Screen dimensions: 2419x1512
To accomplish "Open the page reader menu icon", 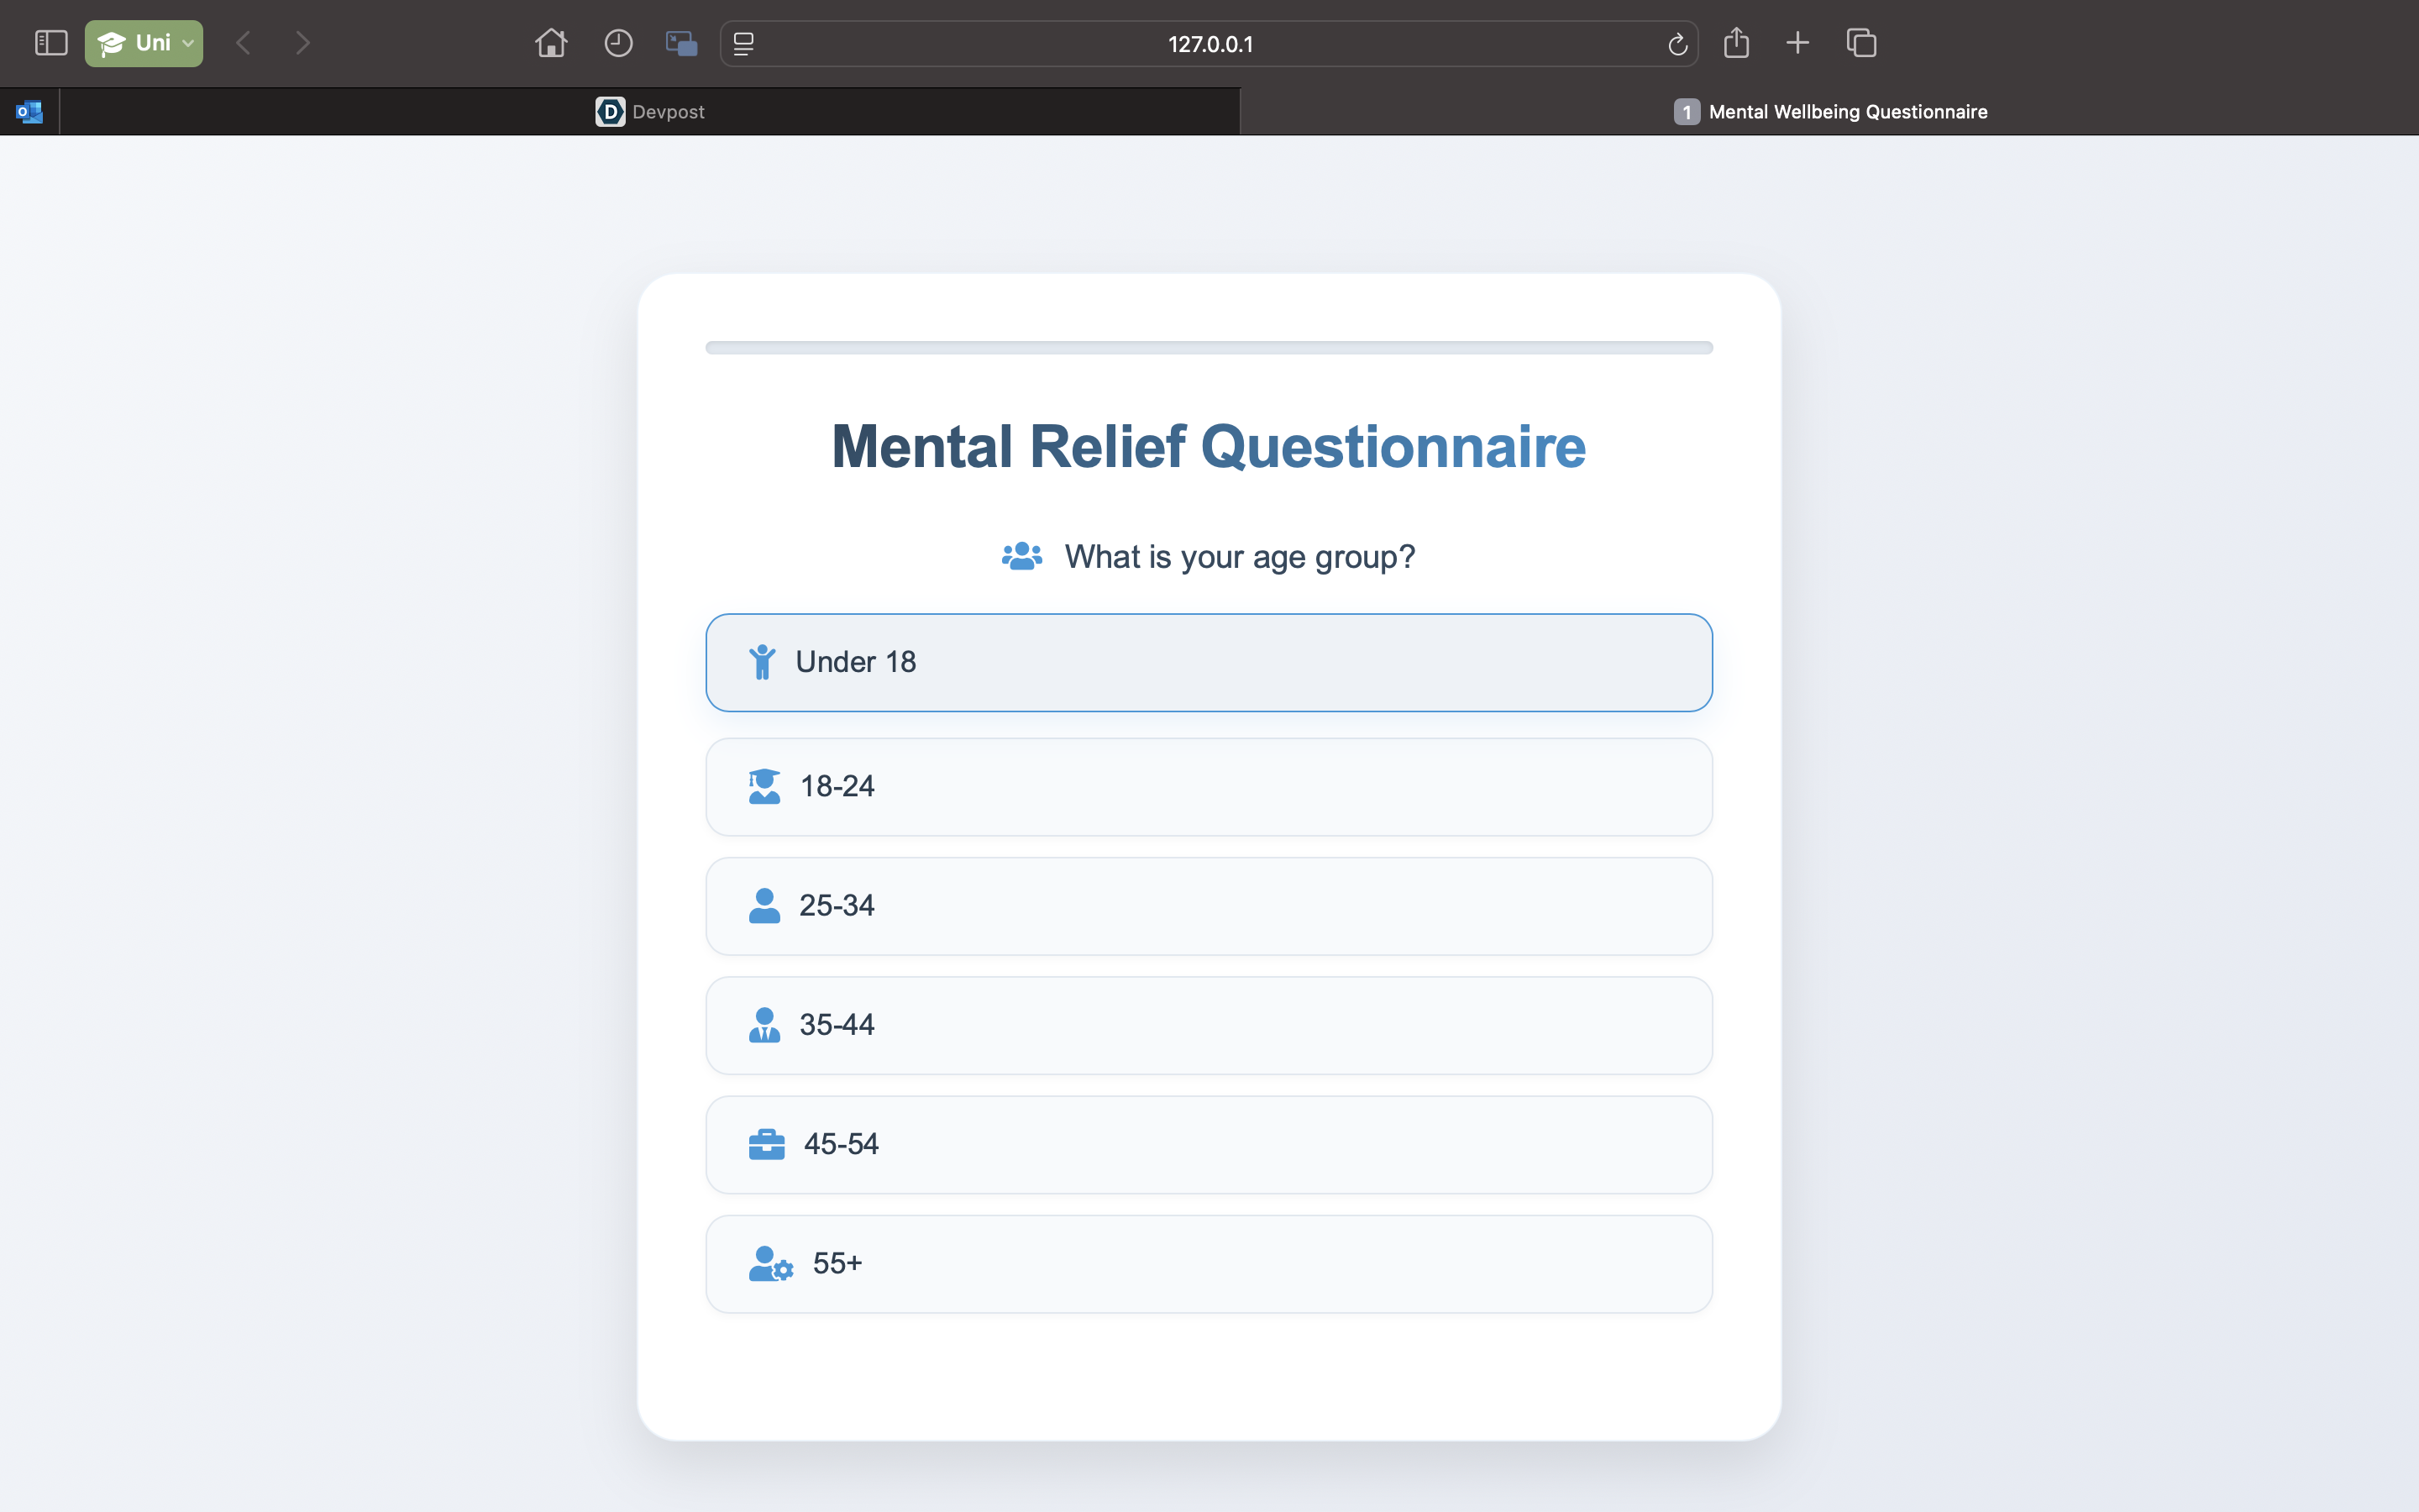I will pos(743,44).
